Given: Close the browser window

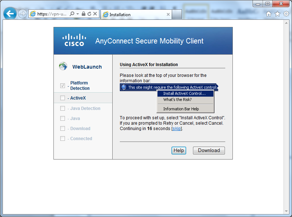Looking at the screenshot, I should (x=281, y=4).
